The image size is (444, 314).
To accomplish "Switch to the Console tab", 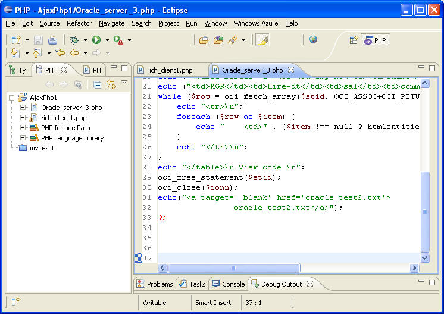I will (x=228, y=284).
